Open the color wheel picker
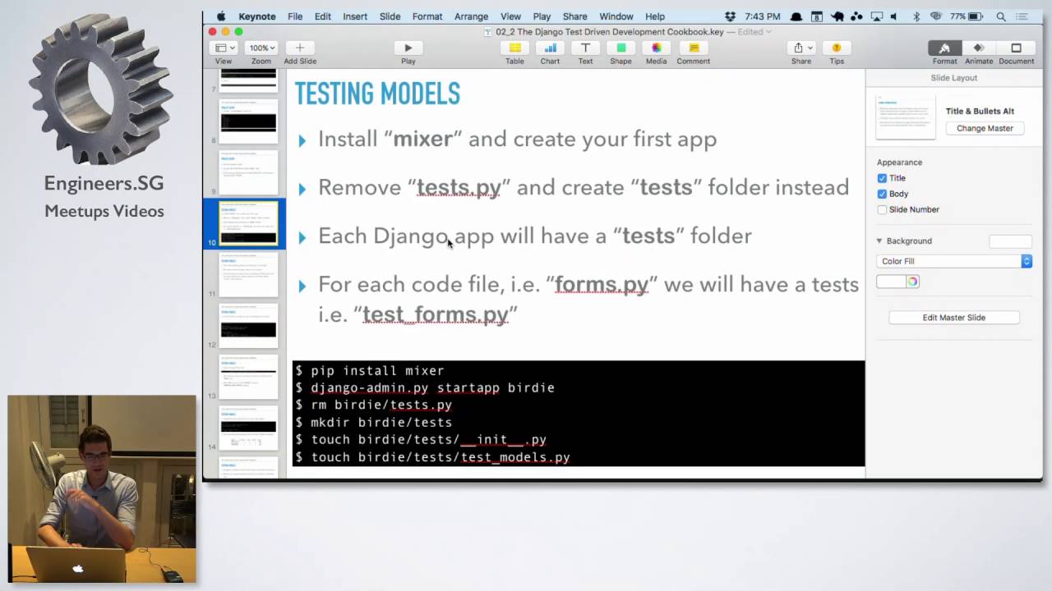The width and height of the screenshot is (1052, 591). click(x=912, y=282)
